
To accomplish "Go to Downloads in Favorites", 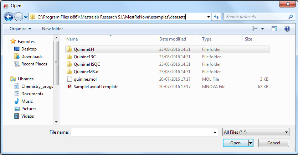I will click(32, 57).
